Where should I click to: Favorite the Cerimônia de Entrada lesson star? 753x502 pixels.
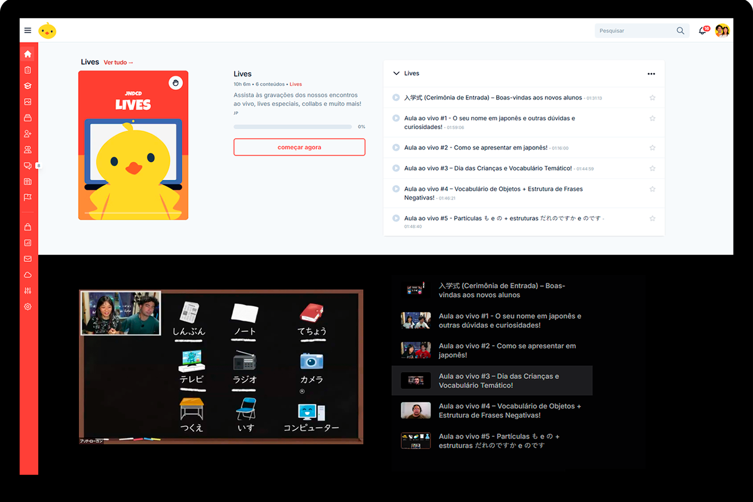tap(652, 98)
